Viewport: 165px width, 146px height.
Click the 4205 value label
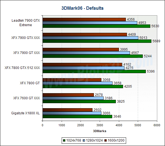[x=128, y=86]
